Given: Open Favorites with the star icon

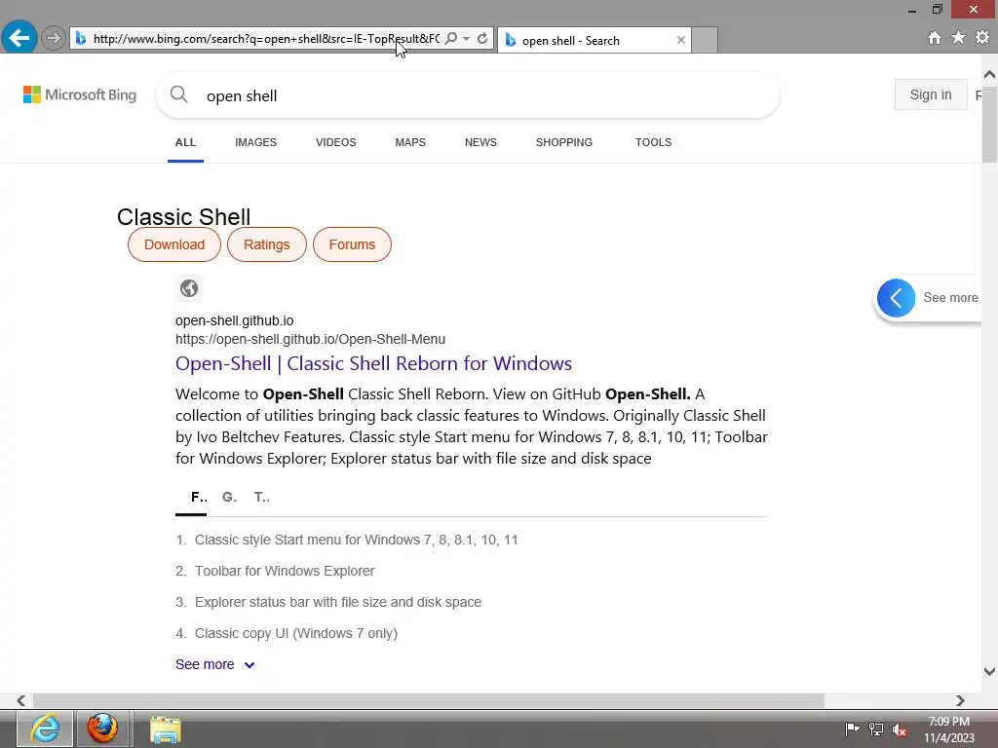Looking at the screenshot, I should click(958, 38).
